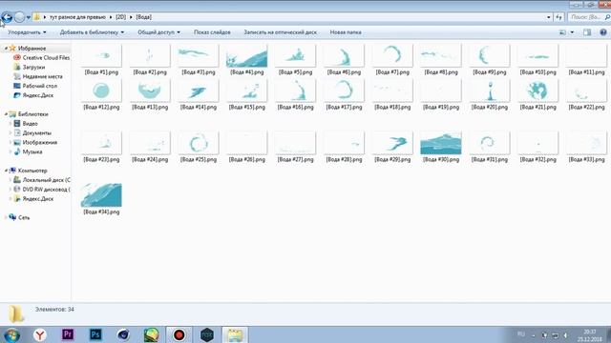
Task: Click file name [Вода #22].png
Action: [x=586, y=108]
